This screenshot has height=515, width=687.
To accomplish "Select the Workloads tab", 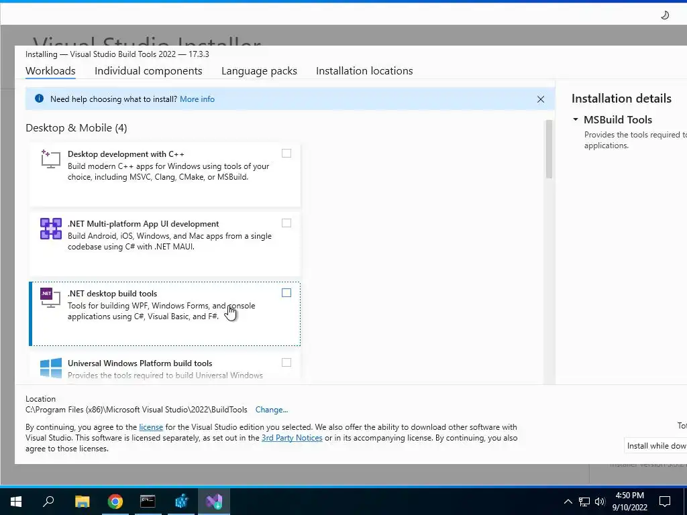I will pyautogui.click(x=50, y=71).
